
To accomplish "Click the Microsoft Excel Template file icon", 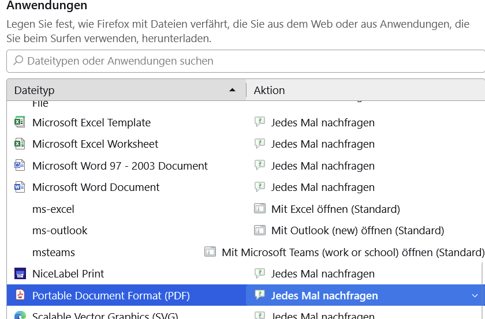I will [20, 122].
